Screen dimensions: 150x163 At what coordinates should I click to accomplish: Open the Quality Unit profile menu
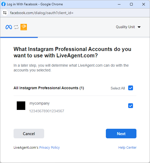[x=128, y=27]
